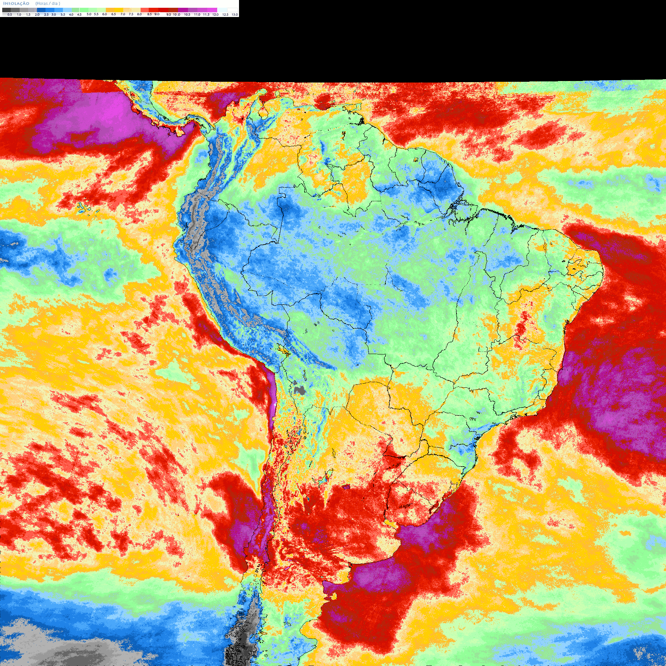Select the white swatch at legend end
Viewport: 666px width, 666px height.
[232, 10]
